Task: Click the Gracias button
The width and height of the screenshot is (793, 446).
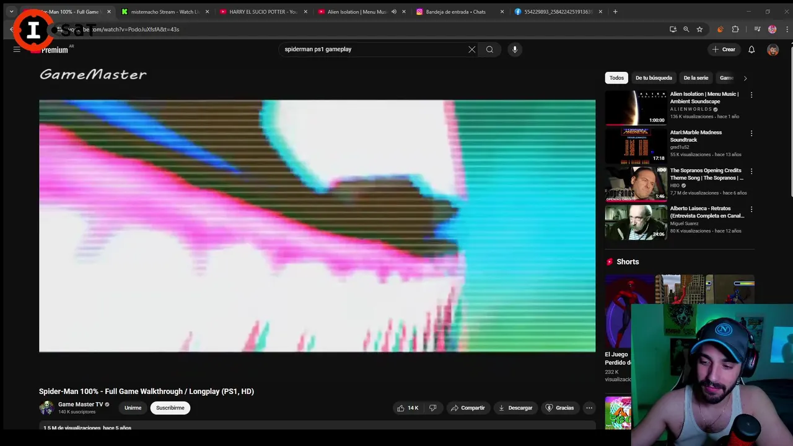Action: (x=559, y=408)
